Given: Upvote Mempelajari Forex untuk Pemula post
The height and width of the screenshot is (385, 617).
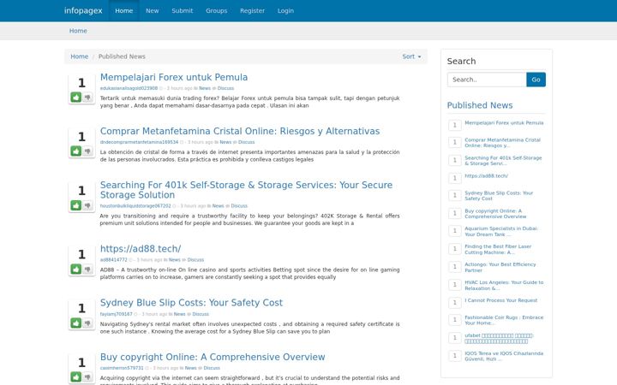Looking at the screenshot, I should click(x=76, y=97).
